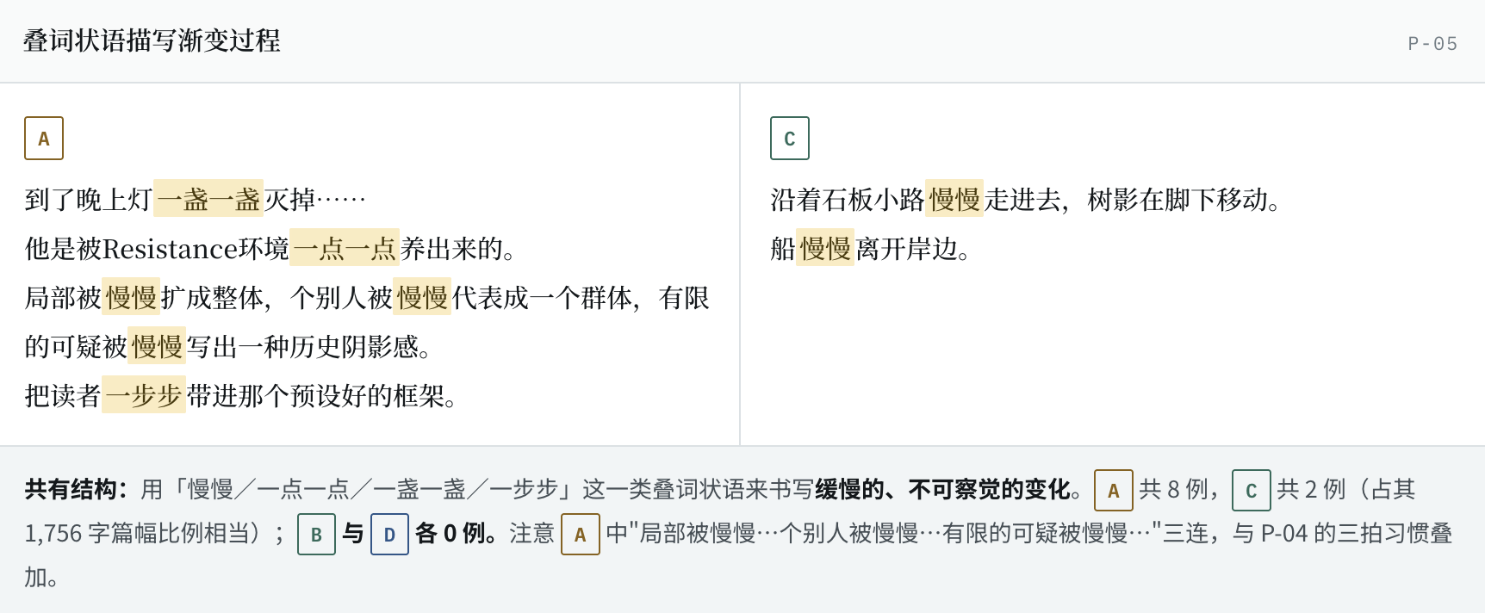1485x613 pixels.
Task: Click the bold 共有结构 label
Action: click(76, 490)
